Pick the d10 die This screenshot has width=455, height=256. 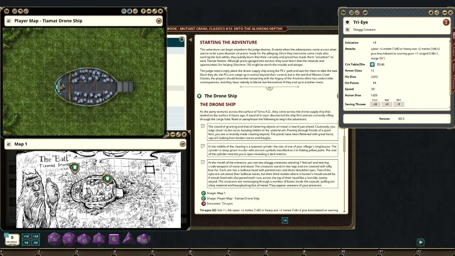84,239
